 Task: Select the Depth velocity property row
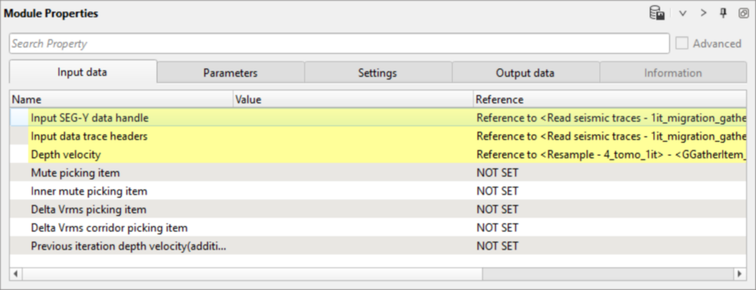[x=66, y=155]
